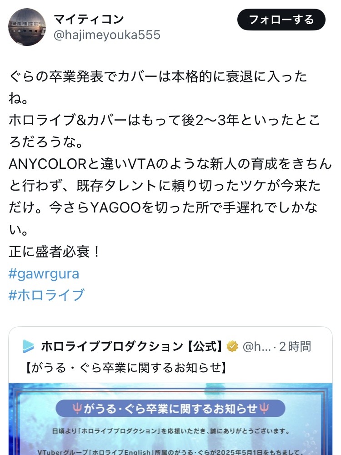
Task: Follow the account with フォローする button
Action: coord(281,20)
